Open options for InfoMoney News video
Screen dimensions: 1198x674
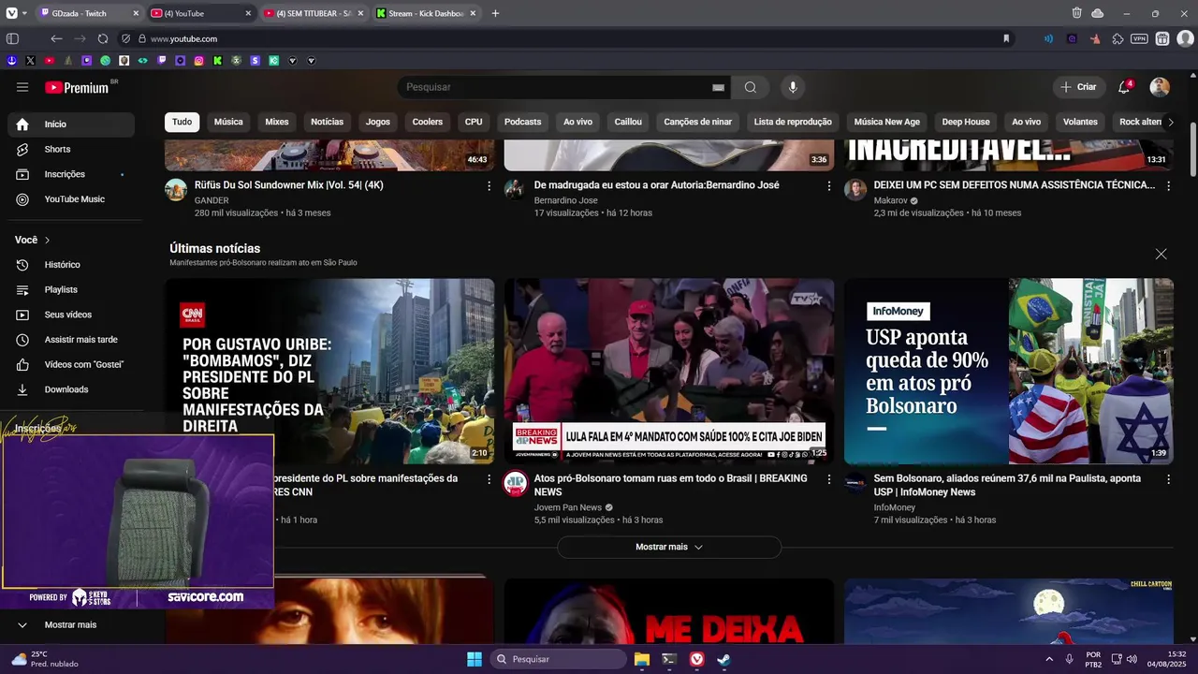tap(1168, 479)
